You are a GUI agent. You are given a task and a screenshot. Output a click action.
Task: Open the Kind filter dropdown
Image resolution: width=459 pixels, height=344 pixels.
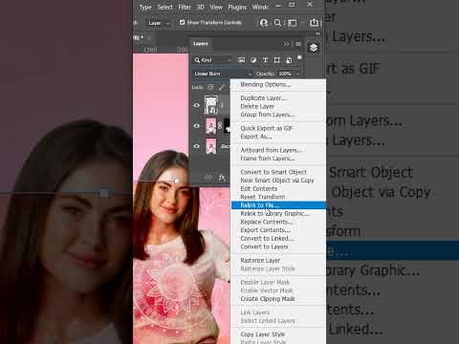point(213,60)
